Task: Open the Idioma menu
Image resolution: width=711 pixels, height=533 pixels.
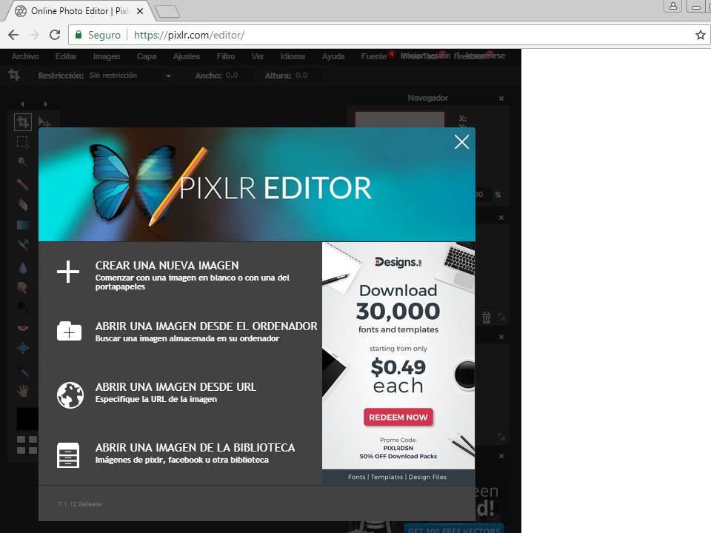Action: point(293,56)
